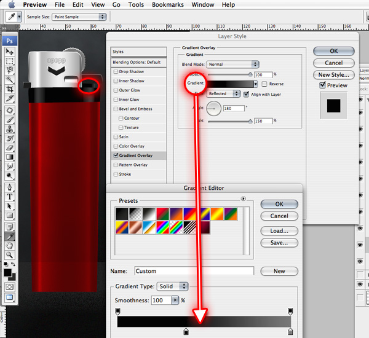Select the Zoom magnifier tool

pyautogui.click(x=10, y=254)
